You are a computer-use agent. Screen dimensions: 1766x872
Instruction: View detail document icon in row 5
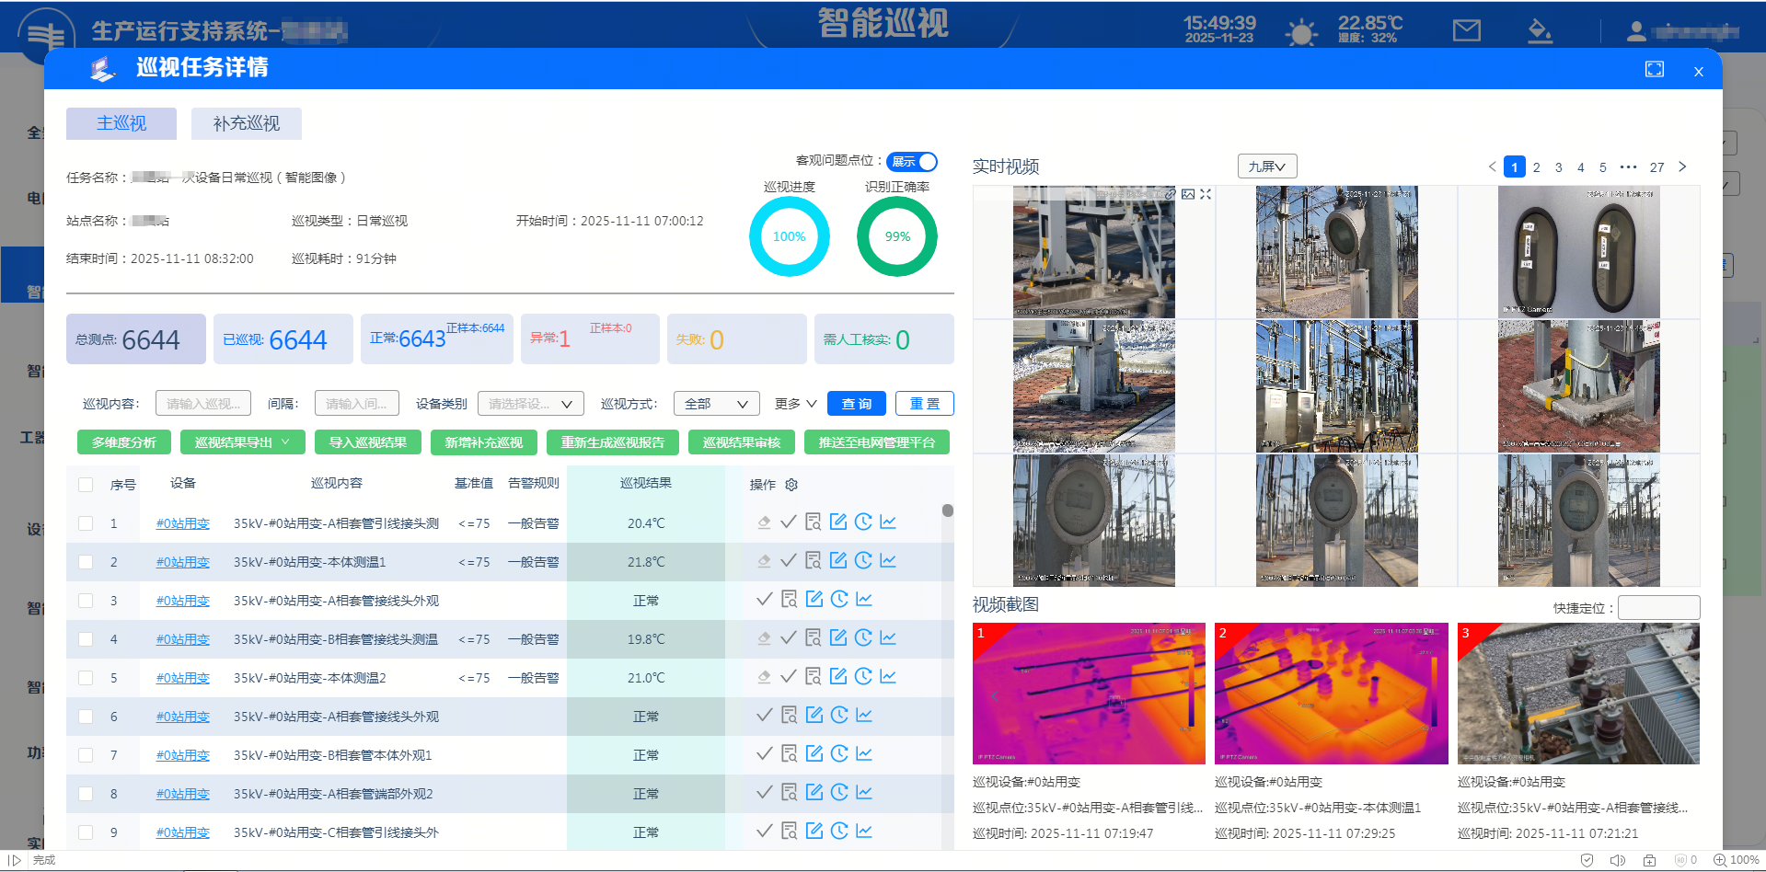[x=814, y=677]
